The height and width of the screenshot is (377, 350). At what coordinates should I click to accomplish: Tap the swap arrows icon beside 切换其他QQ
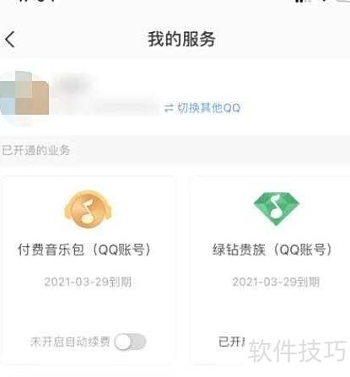[169, 108]
